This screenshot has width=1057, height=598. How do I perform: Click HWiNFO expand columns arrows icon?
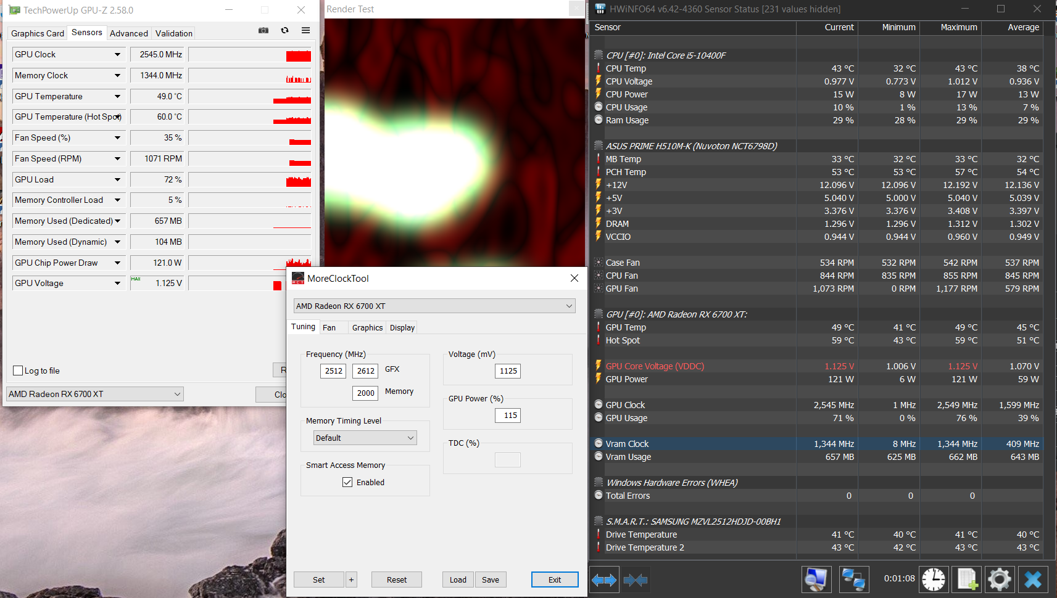tap(604, 580)
